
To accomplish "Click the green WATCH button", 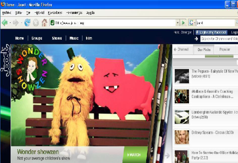I will tap(135, 155).
